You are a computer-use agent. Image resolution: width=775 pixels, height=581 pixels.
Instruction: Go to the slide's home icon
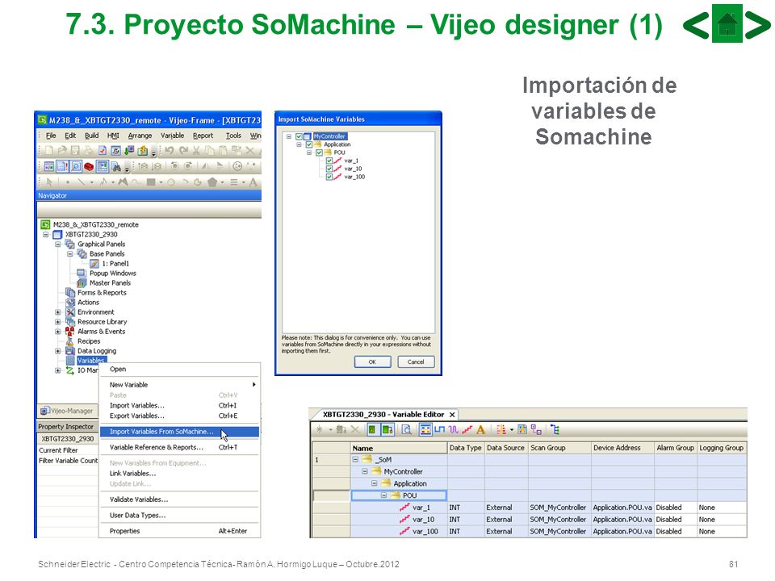click(x=727, y=23)
